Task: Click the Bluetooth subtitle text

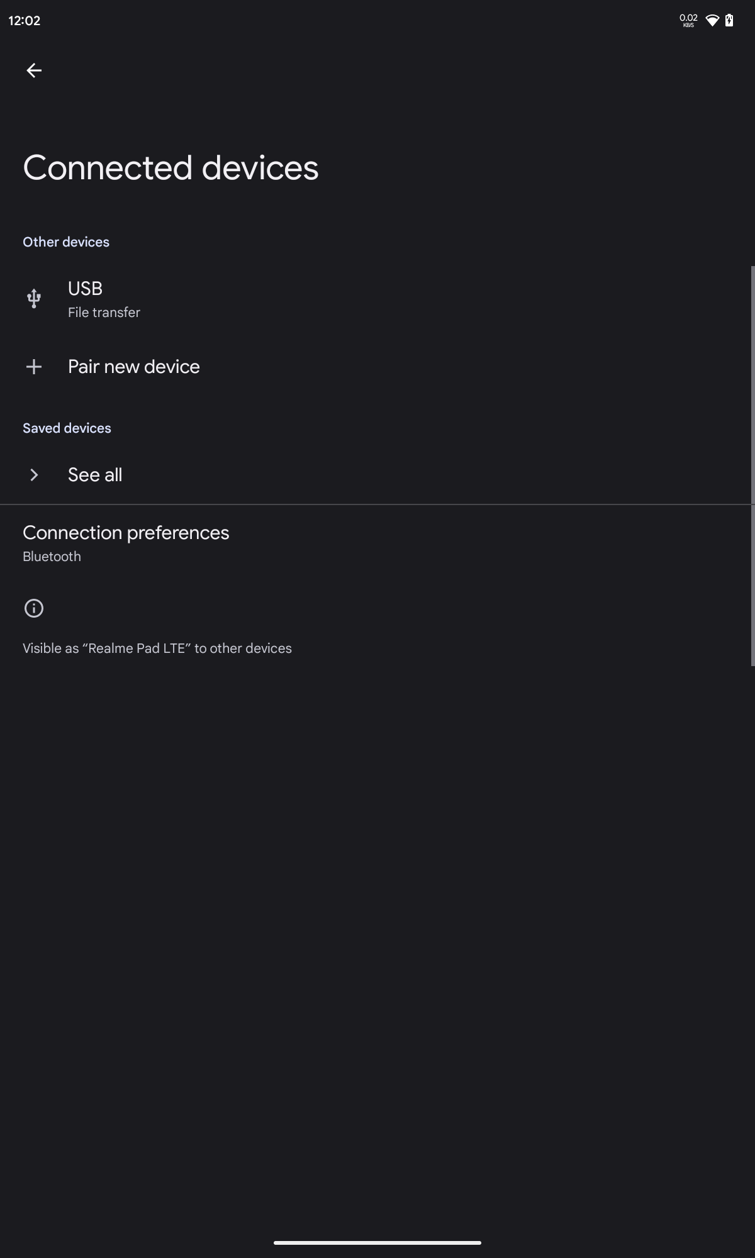Action: click(52, 557)
